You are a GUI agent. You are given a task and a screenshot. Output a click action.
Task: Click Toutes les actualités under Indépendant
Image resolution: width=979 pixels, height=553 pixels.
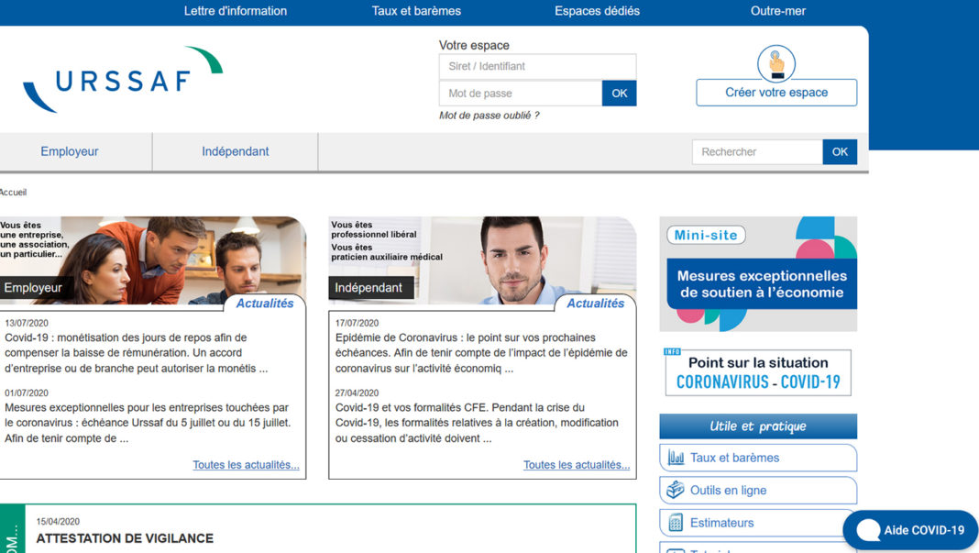click(x=577, y=465)
